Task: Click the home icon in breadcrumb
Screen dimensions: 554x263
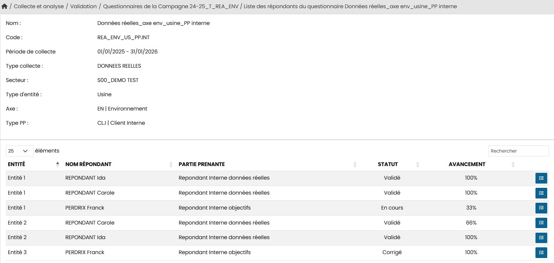Action: coord(4,6)
